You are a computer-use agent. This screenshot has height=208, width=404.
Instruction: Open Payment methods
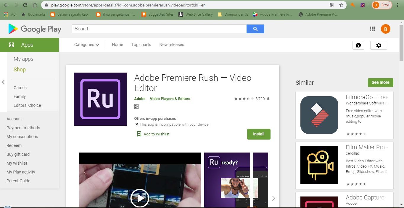(x=23, y=128)
